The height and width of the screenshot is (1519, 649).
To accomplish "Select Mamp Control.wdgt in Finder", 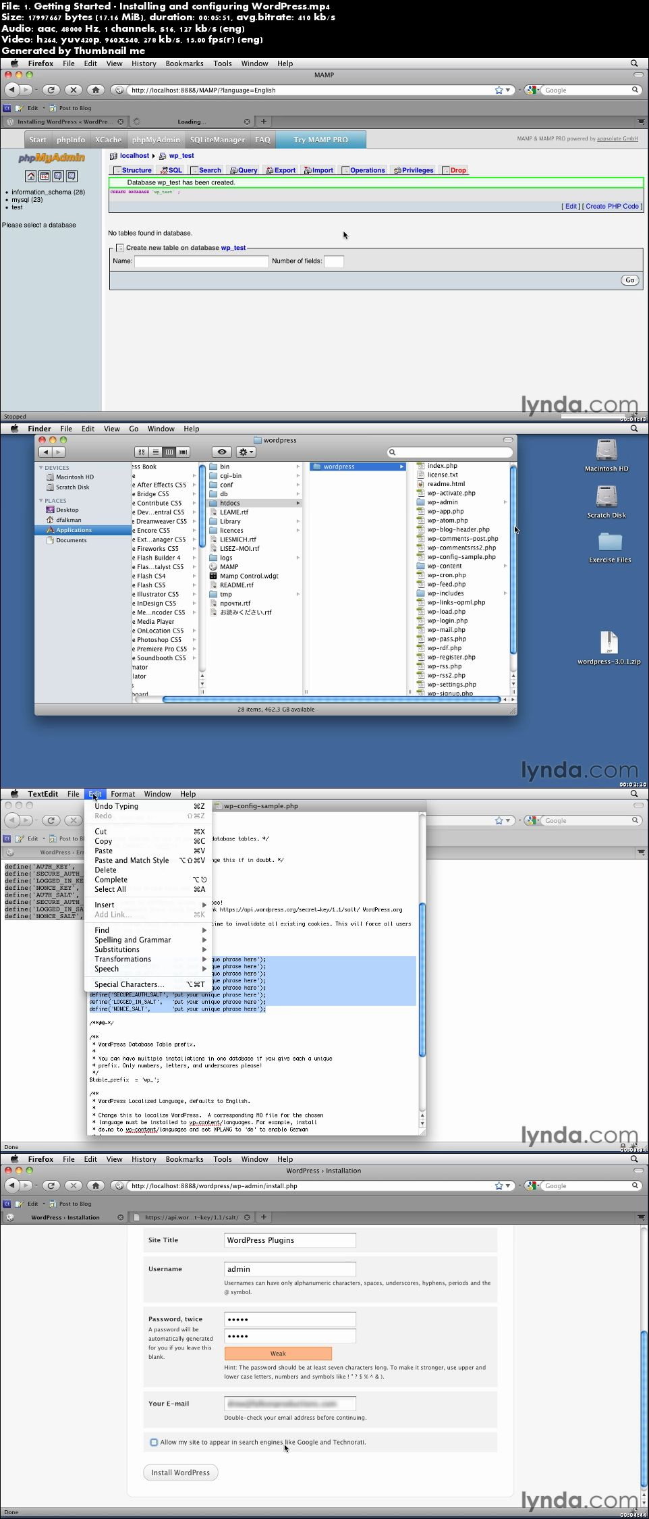I will click(x=244, y=576).
